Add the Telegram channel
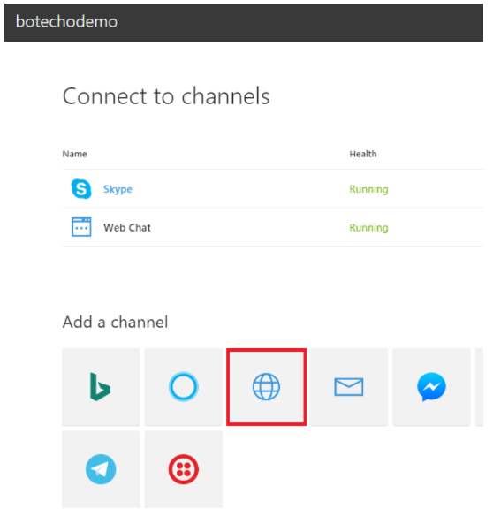Viewport: 493px width, 524px height. tap(101, 469)
